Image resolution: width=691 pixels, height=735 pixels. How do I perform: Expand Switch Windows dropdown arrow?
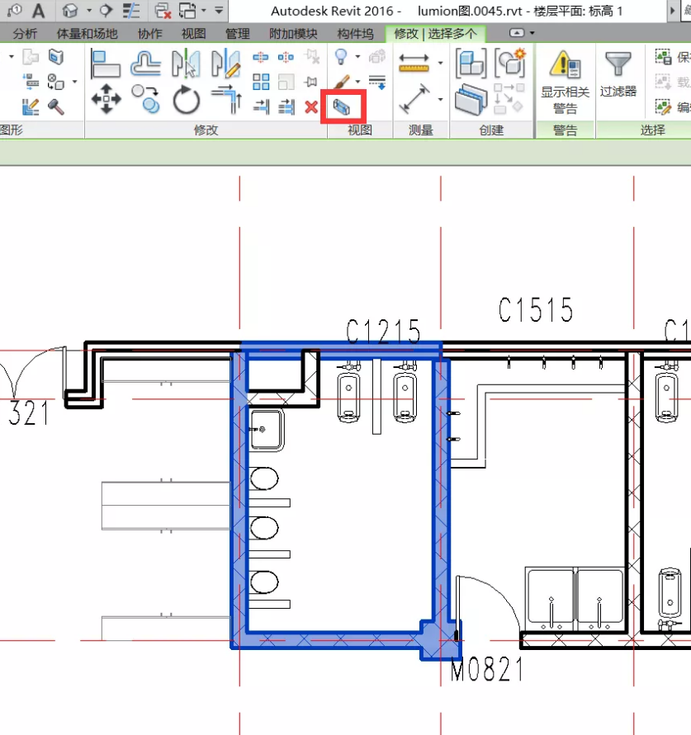tap(204, 11)
